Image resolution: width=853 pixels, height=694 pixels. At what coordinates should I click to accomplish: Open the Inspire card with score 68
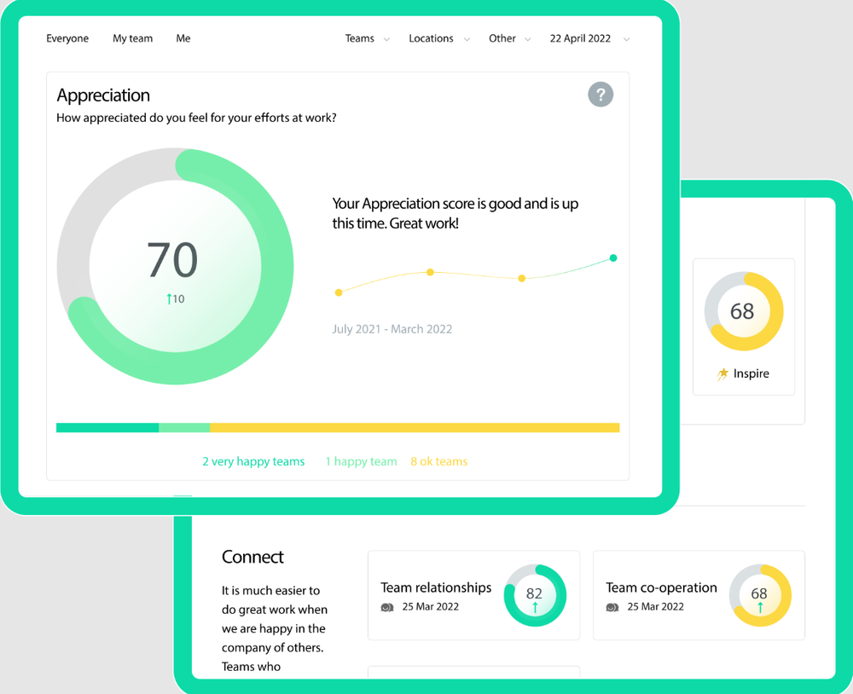[x=744, y=327]
